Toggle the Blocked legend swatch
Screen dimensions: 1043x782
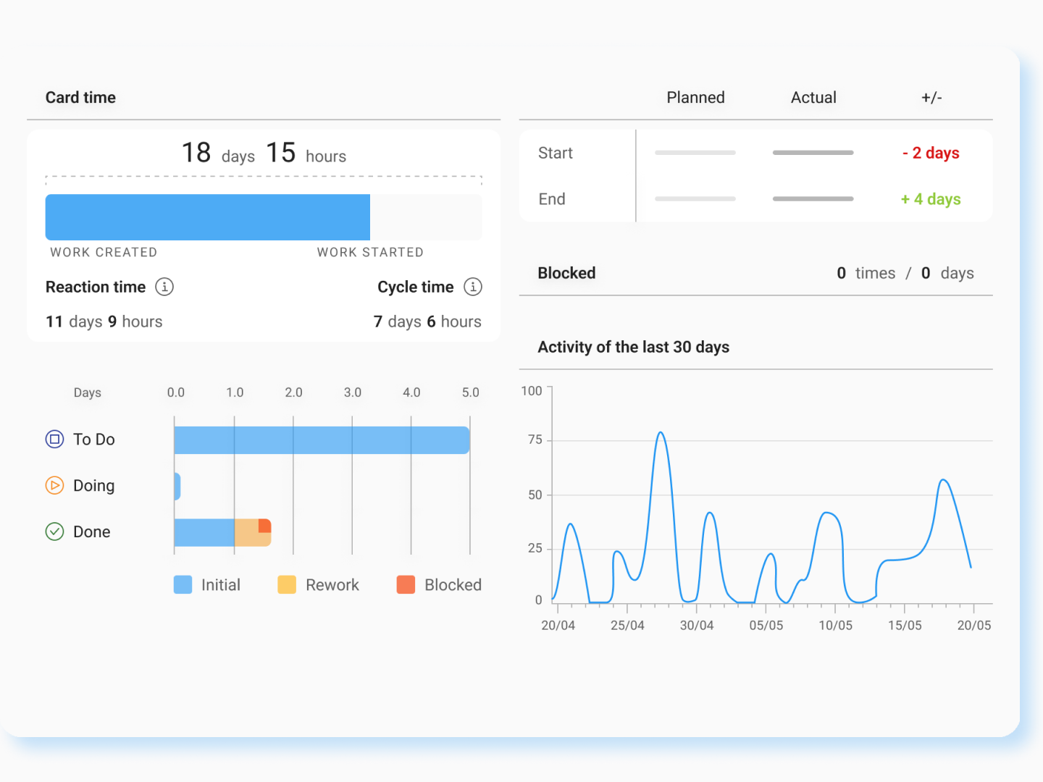406,585
